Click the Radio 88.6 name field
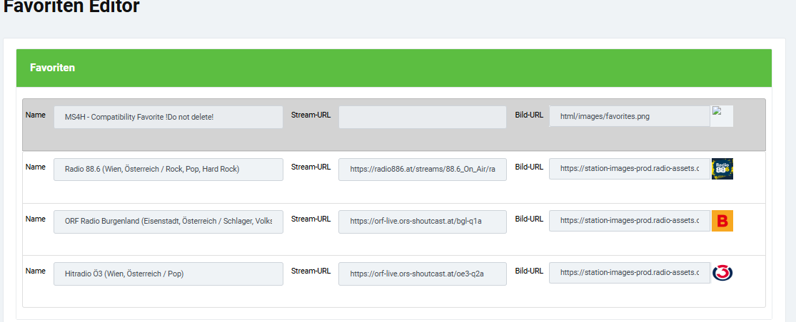Viewport: 796px width, 322px height. pos(168,170)
